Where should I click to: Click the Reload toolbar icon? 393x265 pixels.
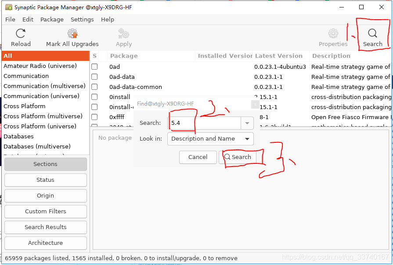[21, 33]
